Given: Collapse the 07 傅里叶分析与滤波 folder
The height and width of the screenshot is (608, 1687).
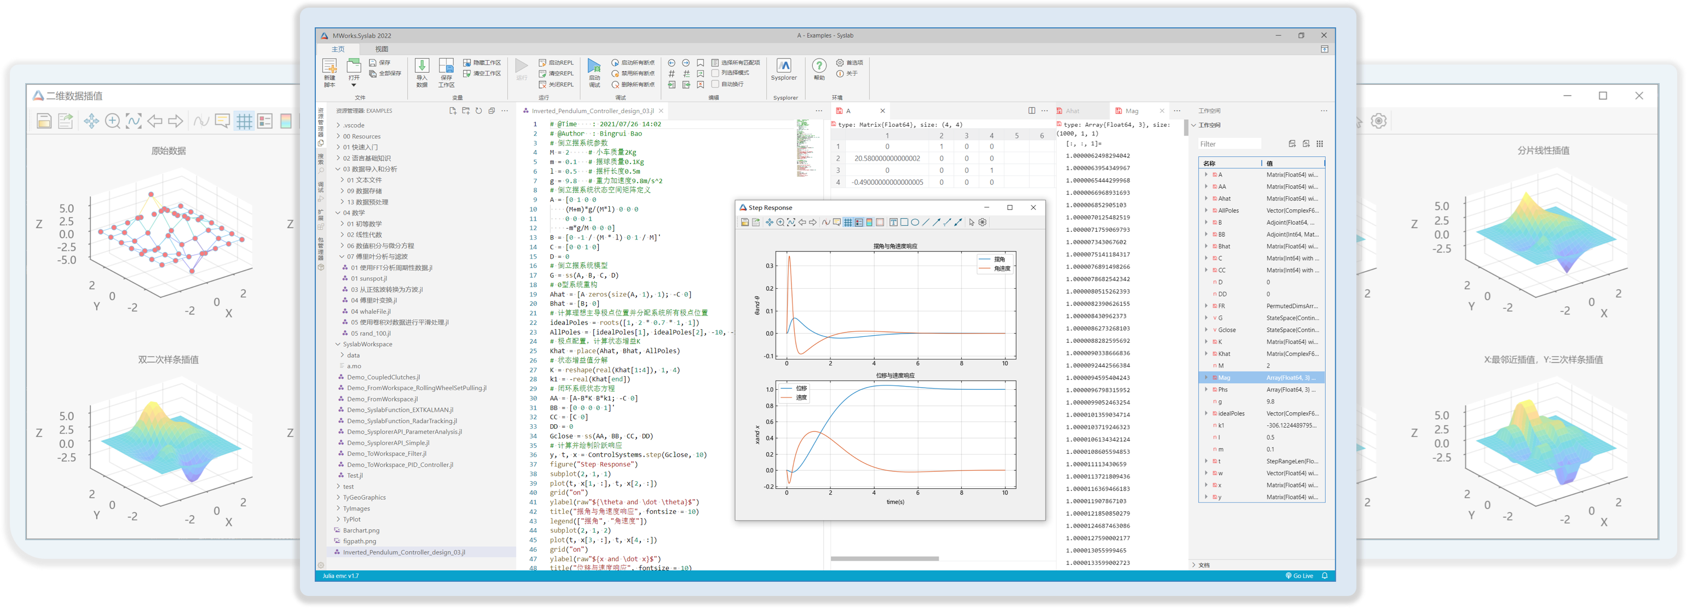Looking at the screenshot, I should (342, 256).
